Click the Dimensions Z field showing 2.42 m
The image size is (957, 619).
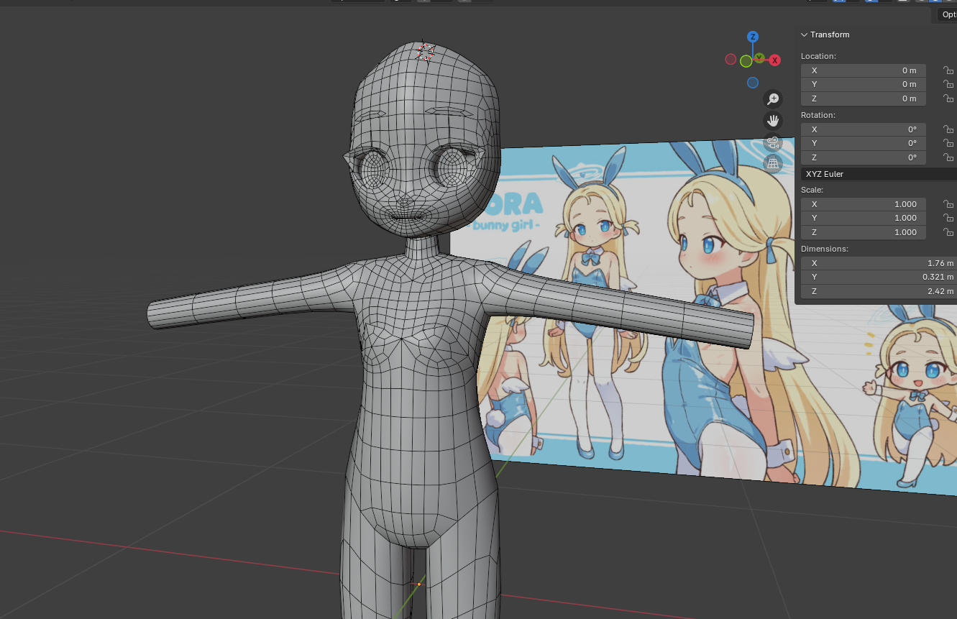pyautogui.click(x=879, y=291)
